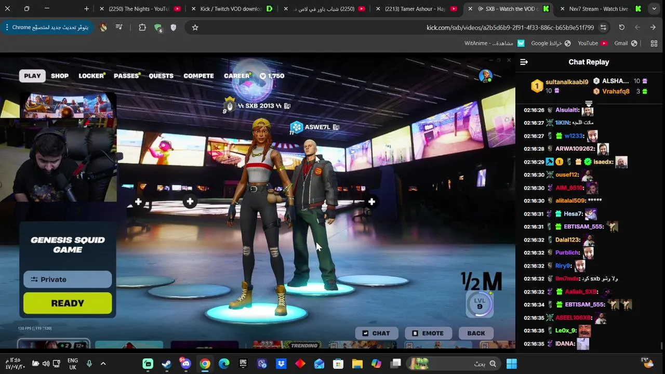Open Chrome apps grid in bookmarks bar
Screen dimensions: 665x374
tap(654, 43)
